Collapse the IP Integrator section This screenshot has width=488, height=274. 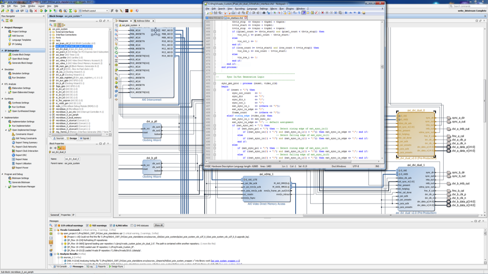[x=2, y=50]
